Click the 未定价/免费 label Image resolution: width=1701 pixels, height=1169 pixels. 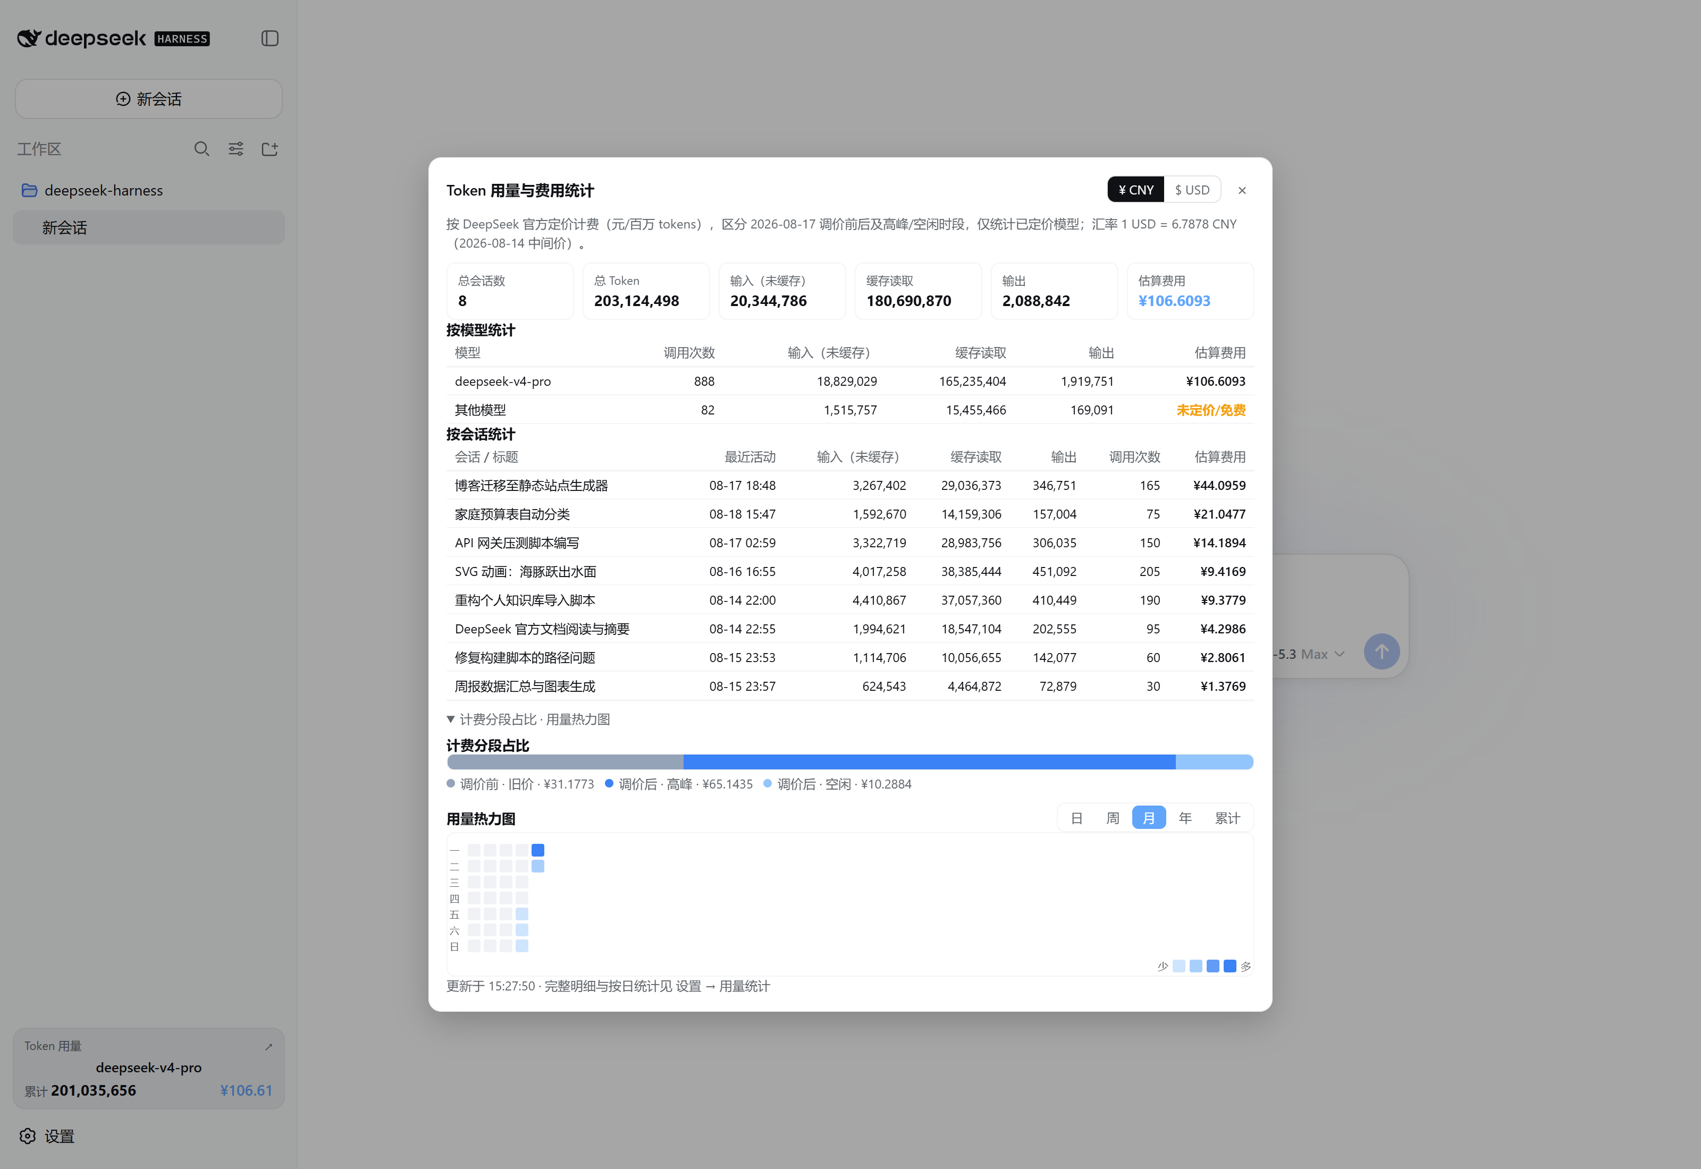pos(1211,410)
